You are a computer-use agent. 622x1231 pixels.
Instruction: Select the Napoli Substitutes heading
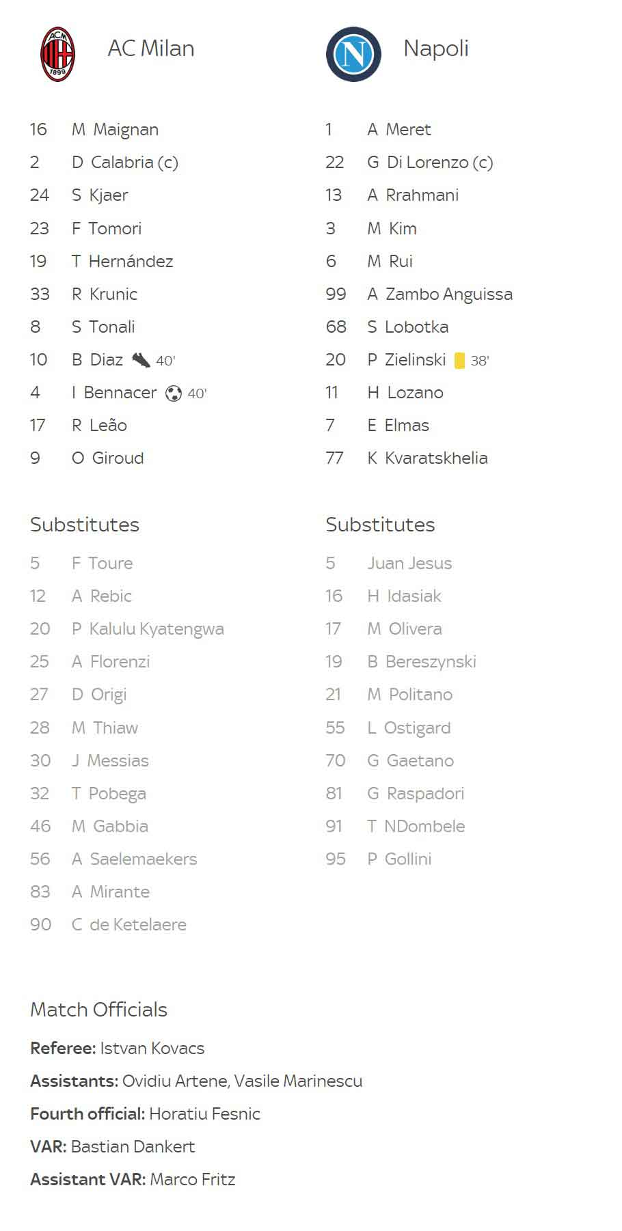coord(380,524)
